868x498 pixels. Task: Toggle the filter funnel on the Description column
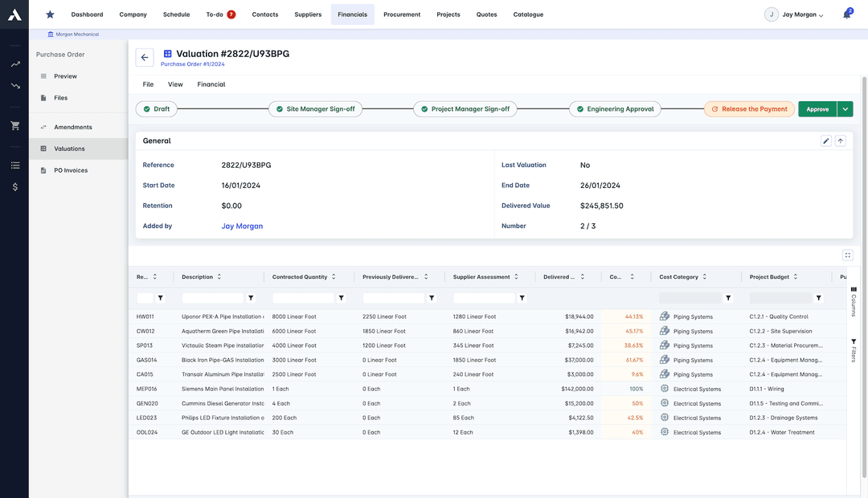pyautogui.click(x=249, y=296)
